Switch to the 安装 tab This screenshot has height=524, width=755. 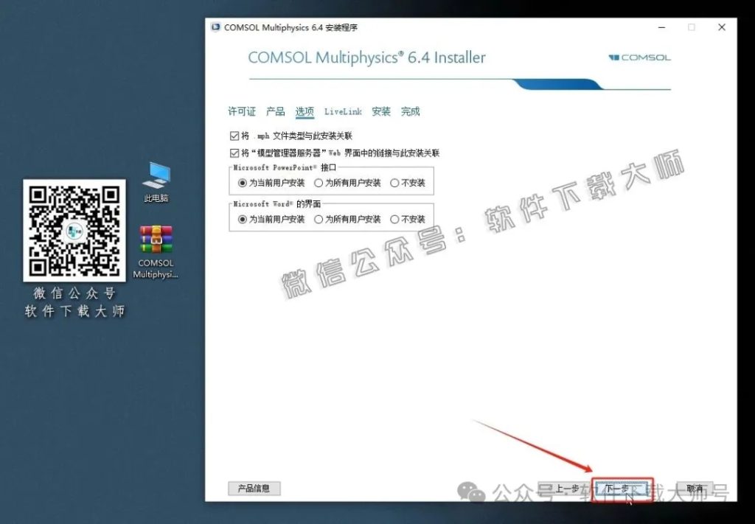(x=381, y=111)
